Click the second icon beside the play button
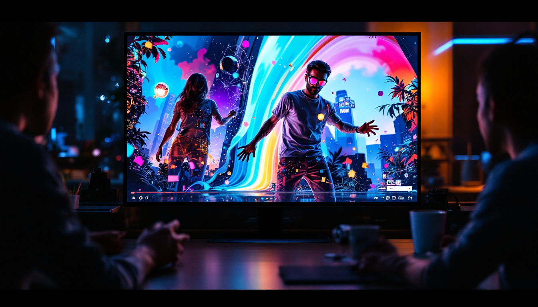The width and height of the screenshot is (538, 307). tap(141, 198)
